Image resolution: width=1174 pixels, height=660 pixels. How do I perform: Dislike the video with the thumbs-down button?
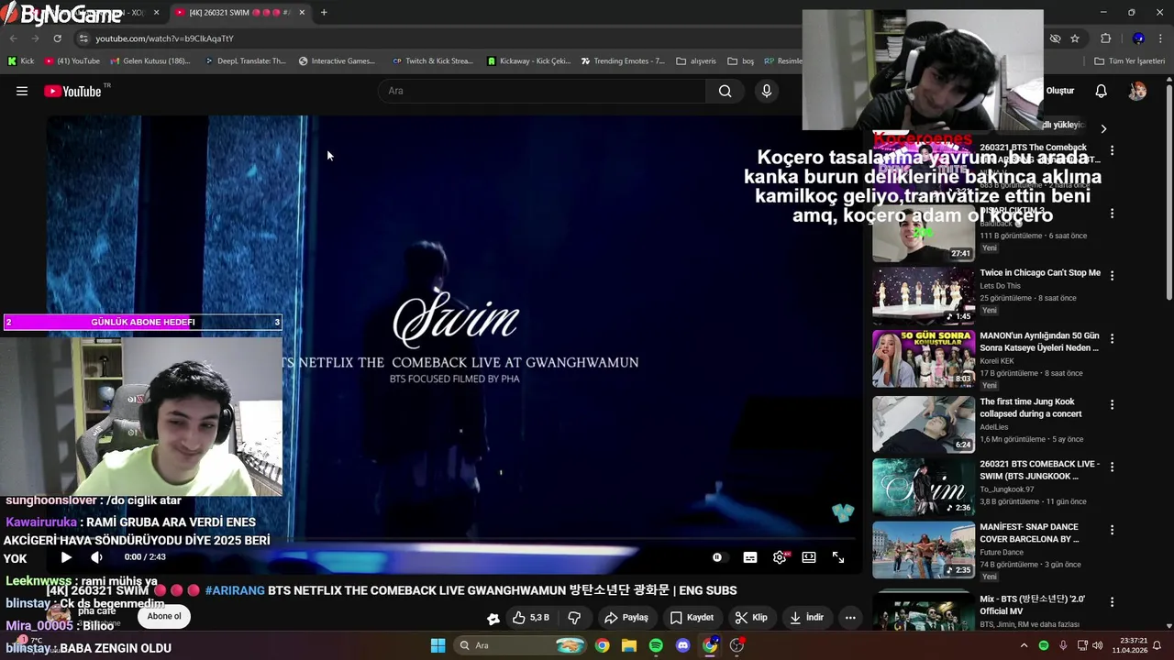(x=574, y=618)
